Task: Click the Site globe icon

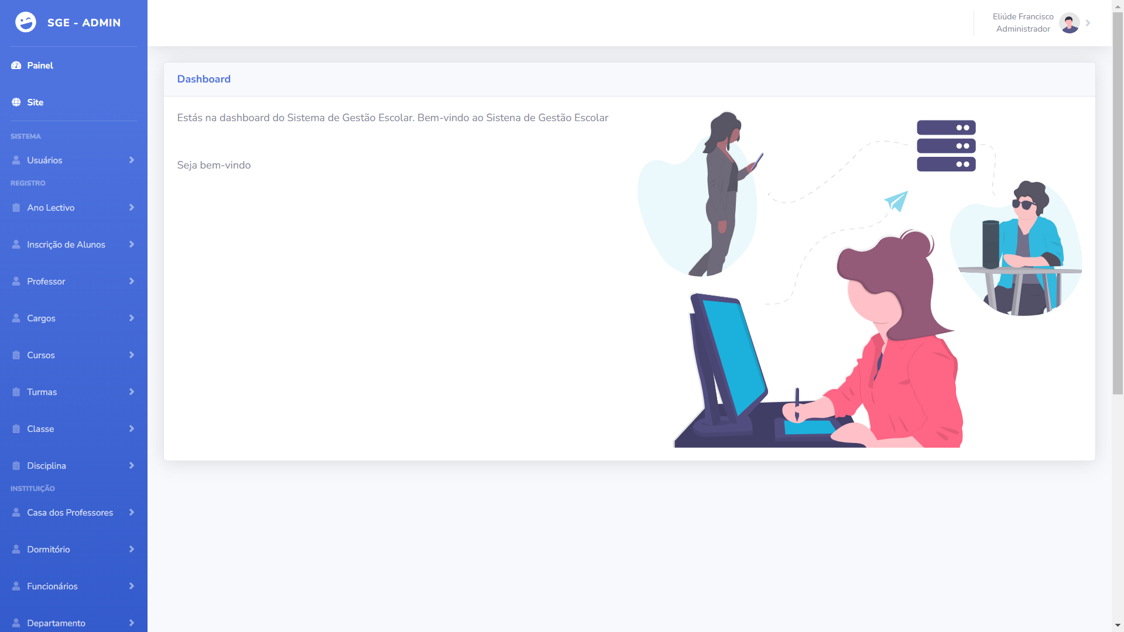Action: tap(16, 102)
